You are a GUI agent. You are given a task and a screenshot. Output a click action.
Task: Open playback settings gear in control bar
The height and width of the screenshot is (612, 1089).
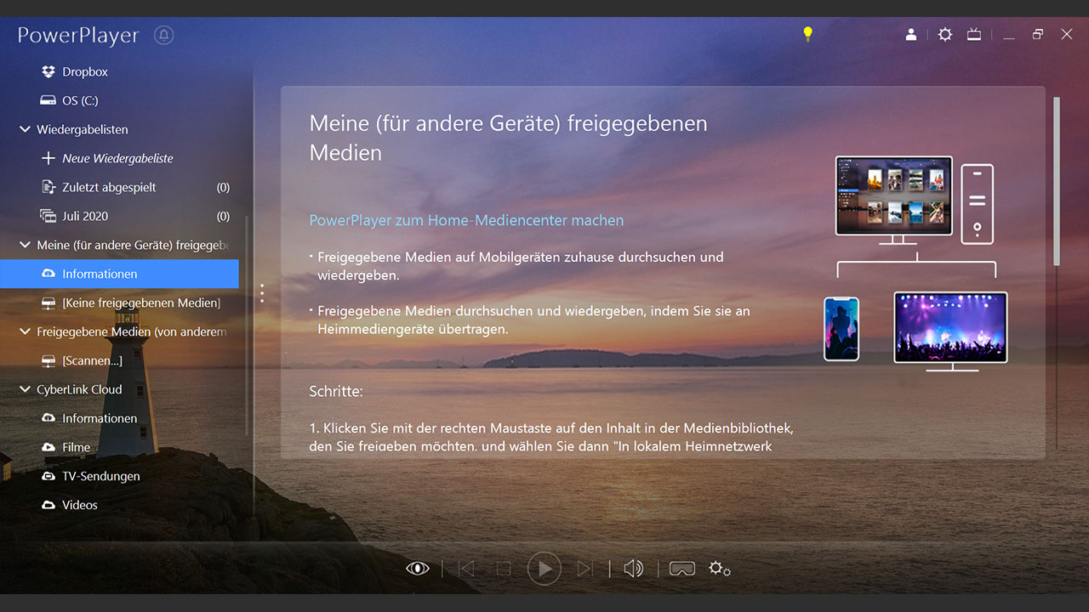tap(719, 569)
